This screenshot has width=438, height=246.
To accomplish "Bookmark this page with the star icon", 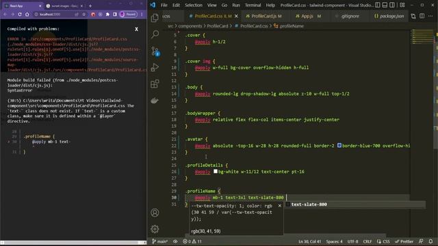I will click(x=83, y=14).
